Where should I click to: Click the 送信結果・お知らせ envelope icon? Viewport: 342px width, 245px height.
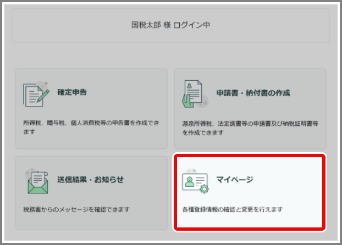(x=37, y=181)
